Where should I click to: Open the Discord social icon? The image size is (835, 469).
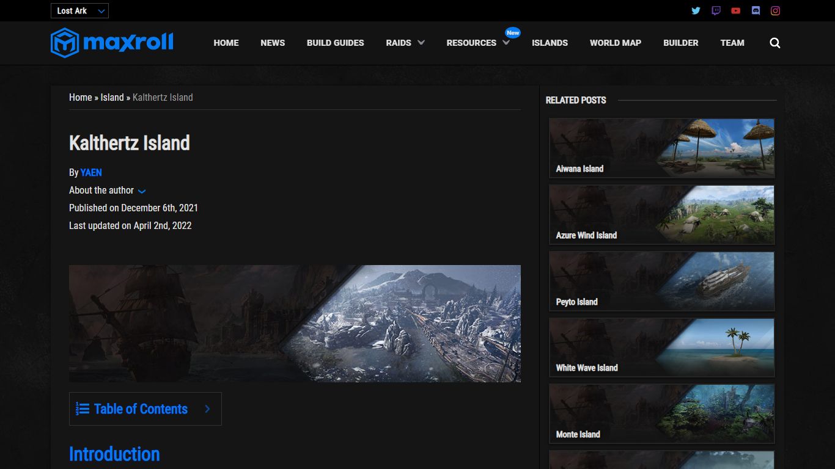click(756, 10)
